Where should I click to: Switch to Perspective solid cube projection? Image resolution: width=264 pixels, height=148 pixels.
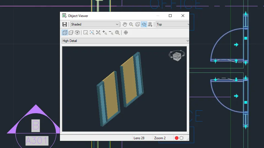(x=71, y=33)
